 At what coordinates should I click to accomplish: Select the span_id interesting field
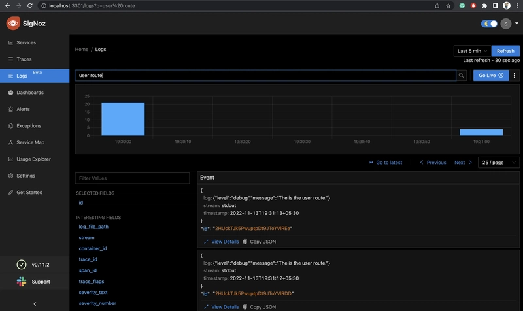point(88,270)
